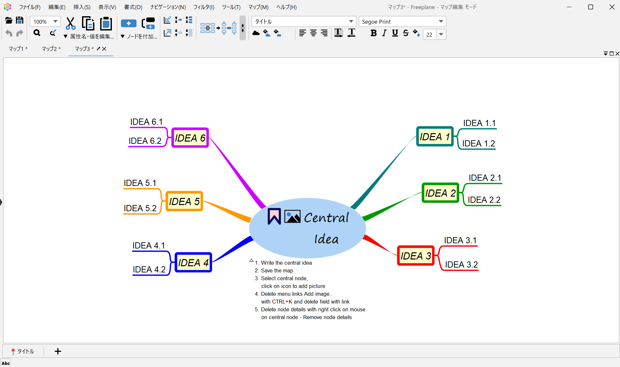Image resolution: width=620 pixels, height=367 pixels.
Task: Add a new child node with blue plus icon
Action: click(x=128, y=23)
